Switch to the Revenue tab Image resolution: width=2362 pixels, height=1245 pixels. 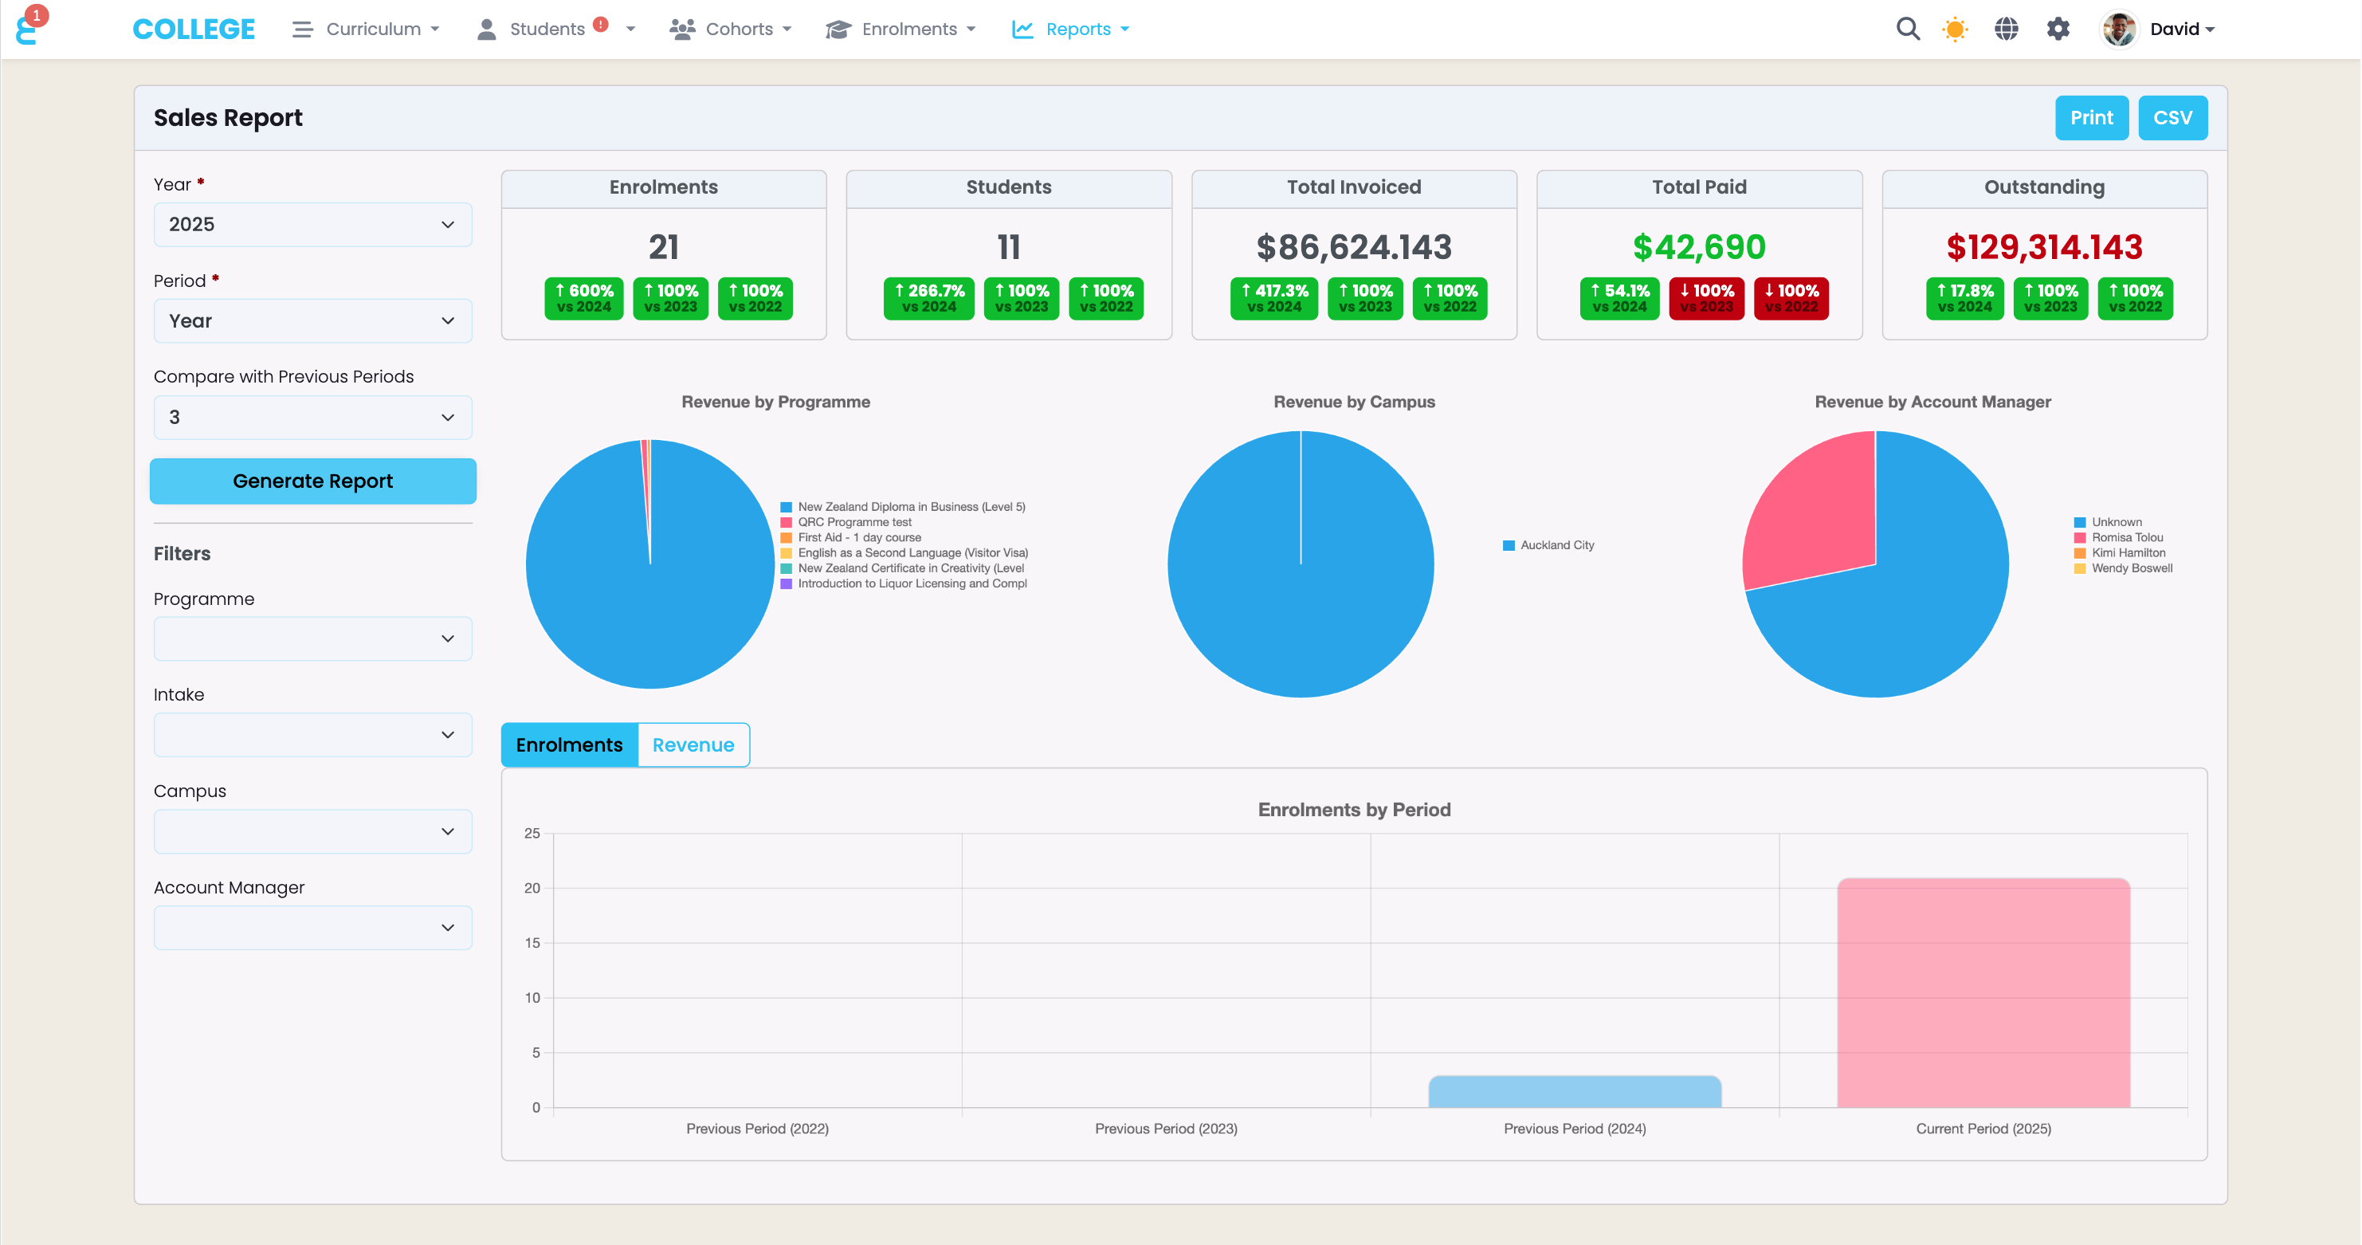(693, 745)
